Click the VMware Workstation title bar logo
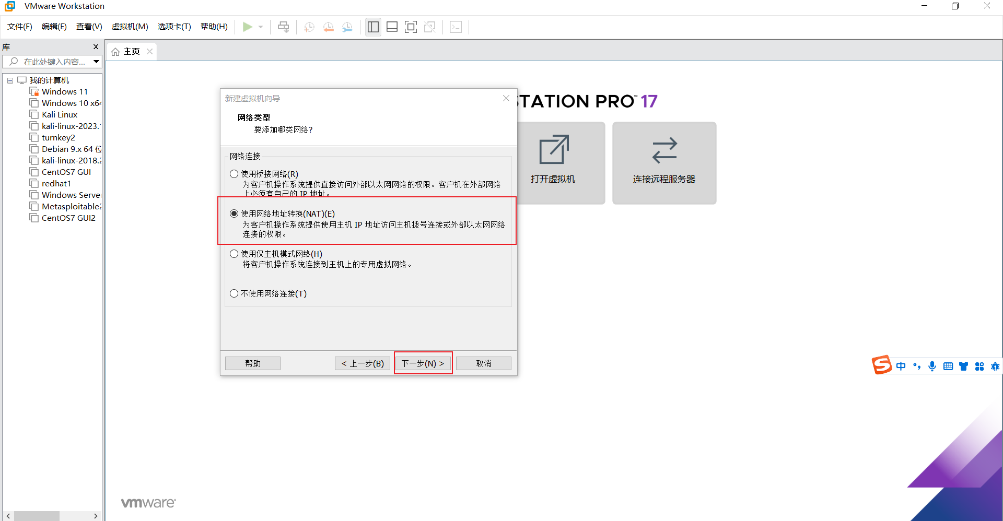The width and height of the screenshot is (1003, 521). coord(10,6)
